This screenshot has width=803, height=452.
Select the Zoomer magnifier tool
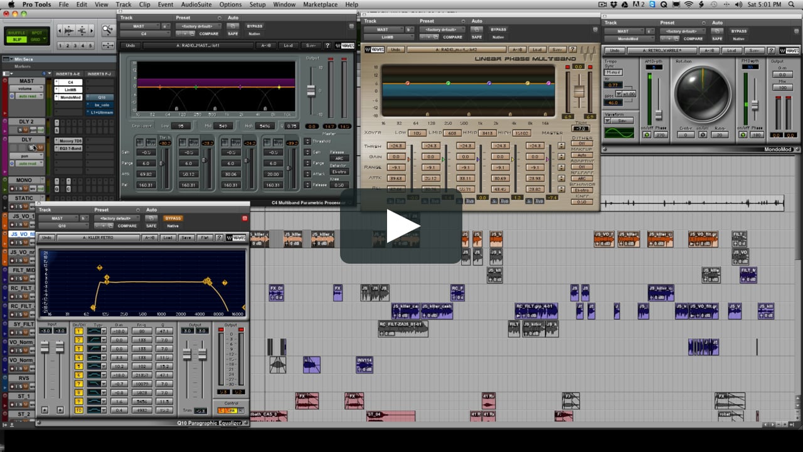point(109,30)
